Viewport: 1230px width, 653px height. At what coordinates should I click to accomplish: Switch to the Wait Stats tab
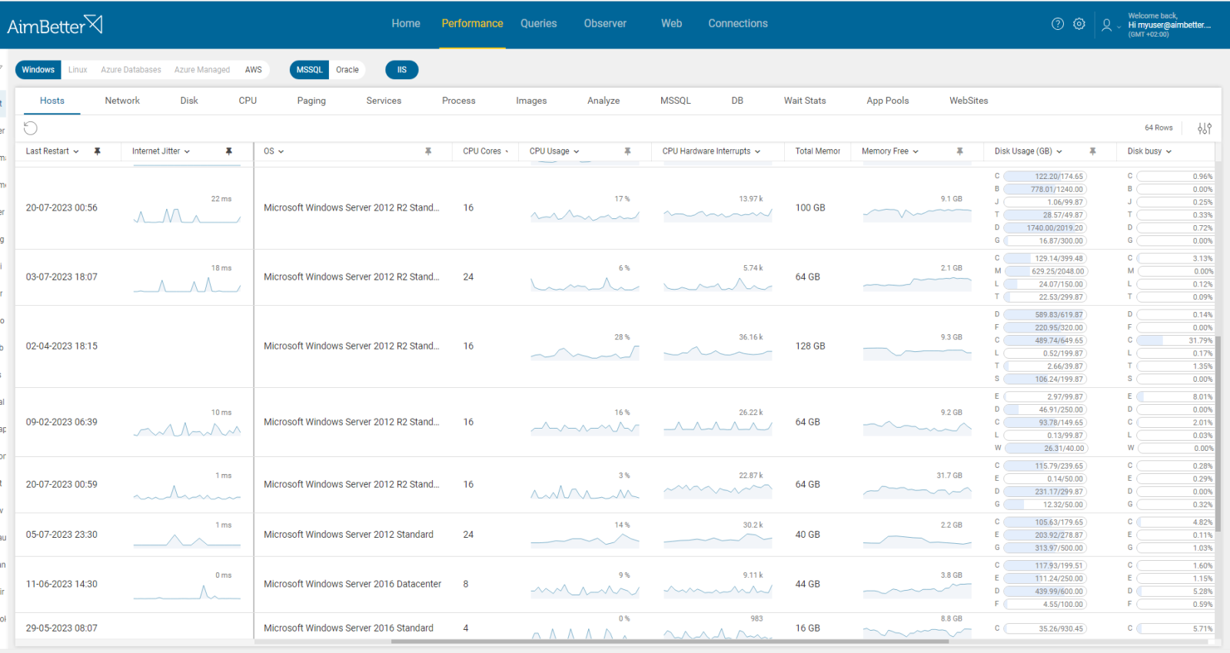[x=805, y=101]
